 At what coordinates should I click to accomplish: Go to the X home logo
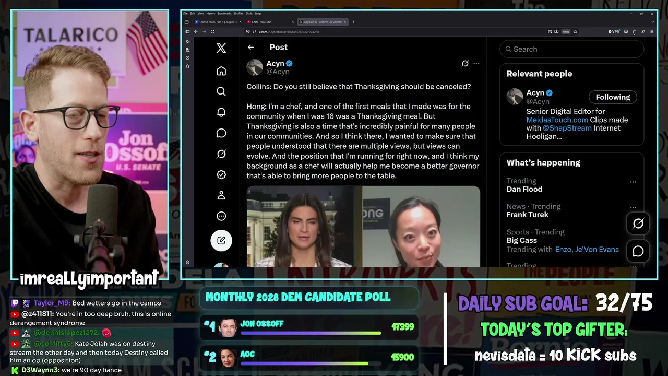[221, 48]
